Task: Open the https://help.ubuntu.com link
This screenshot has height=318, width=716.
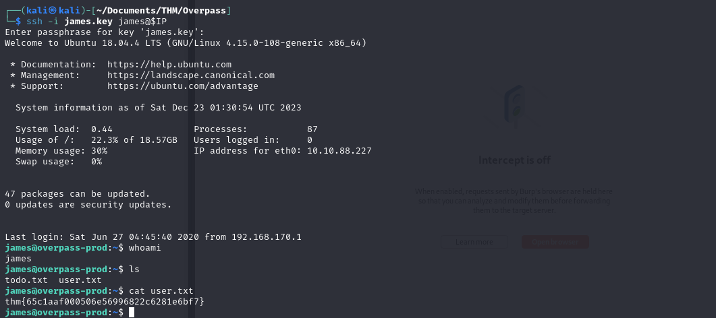Action: click(x=169, y=65)
